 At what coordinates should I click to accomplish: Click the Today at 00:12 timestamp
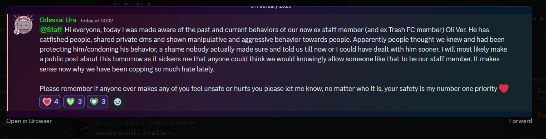coord(97,21)
